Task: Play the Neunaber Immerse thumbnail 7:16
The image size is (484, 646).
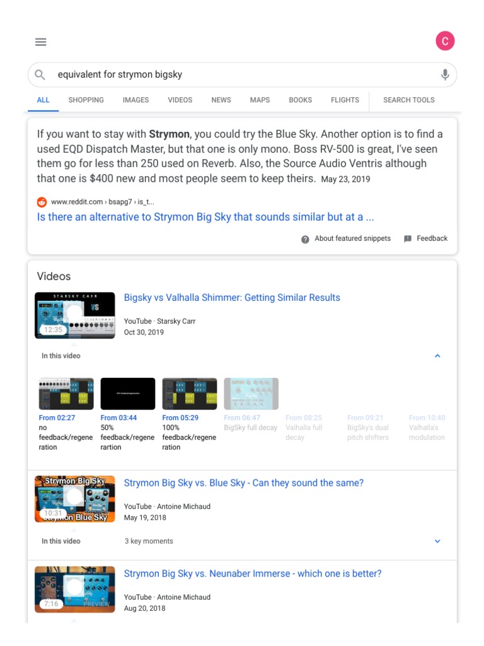Action: tap(75, 590)
